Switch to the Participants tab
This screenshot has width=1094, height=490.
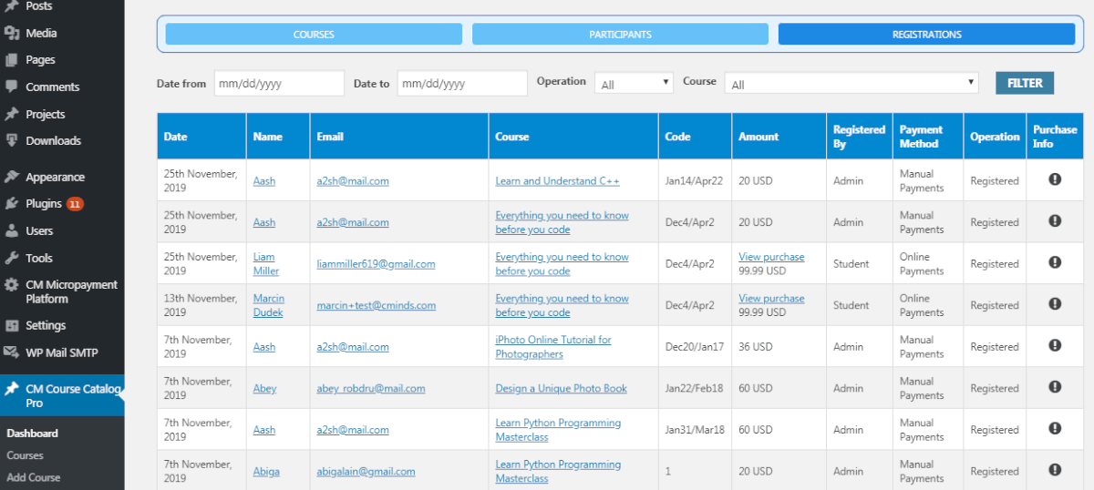(x=620, y=35)
